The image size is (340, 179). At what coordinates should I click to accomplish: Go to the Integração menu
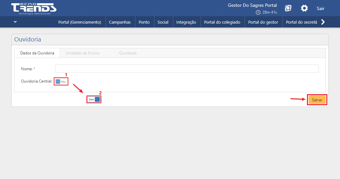[x=186, y=22]
